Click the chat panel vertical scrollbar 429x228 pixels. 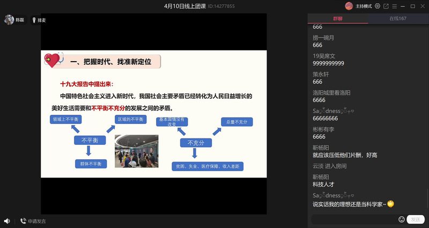[427, 198]
